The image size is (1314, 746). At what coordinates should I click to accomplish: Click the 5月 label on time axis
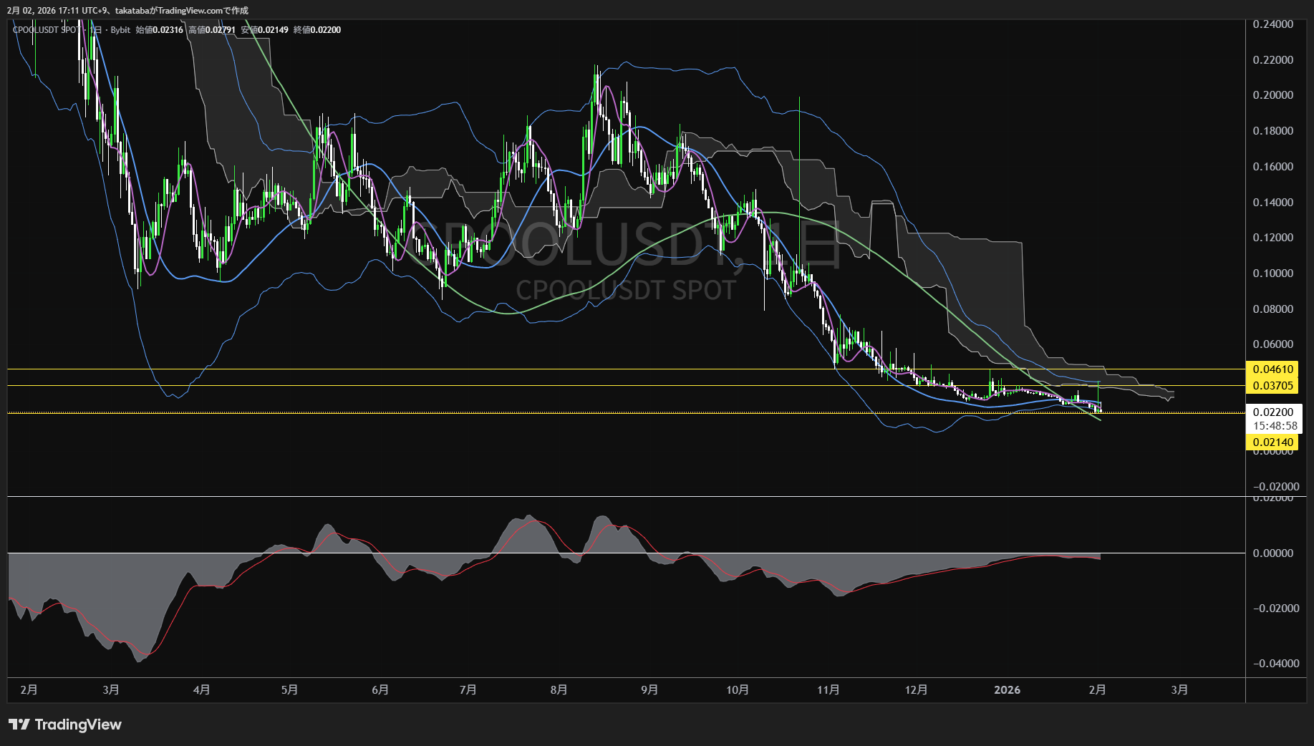tap(289, 690)
